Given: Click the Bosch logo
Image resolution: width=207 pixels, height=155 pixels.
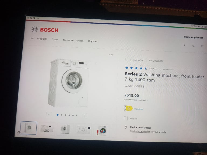Looking at the screenshot, I should (x=45, y=30).
